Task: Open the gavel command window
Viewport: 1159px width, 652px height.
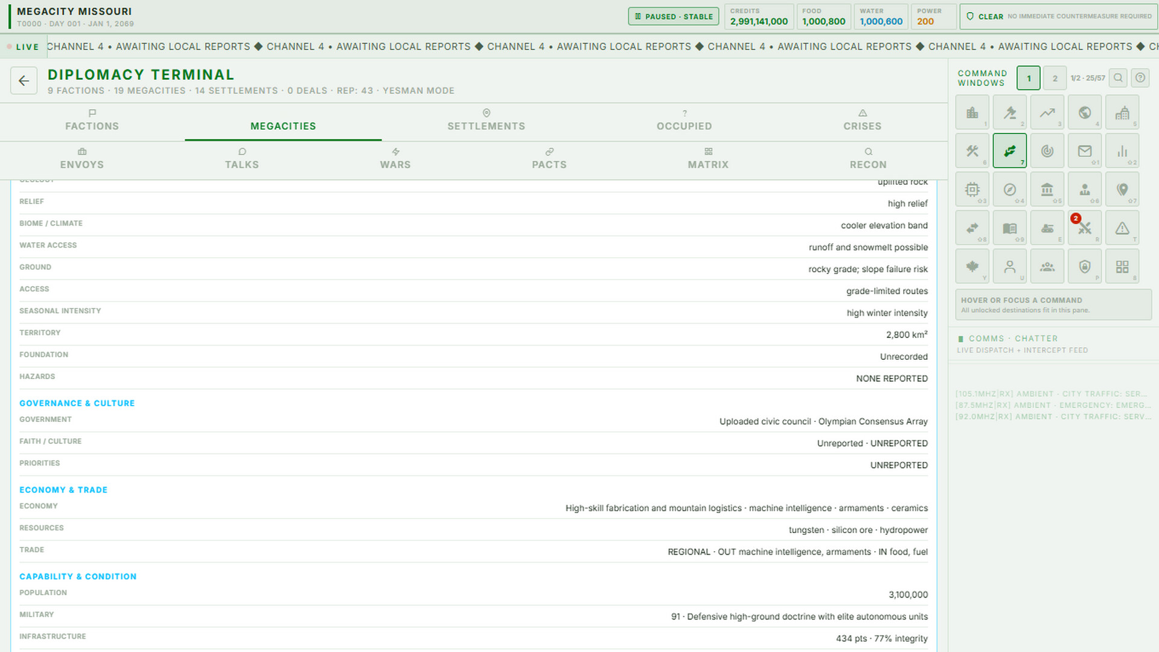Action: [1009, 112]
